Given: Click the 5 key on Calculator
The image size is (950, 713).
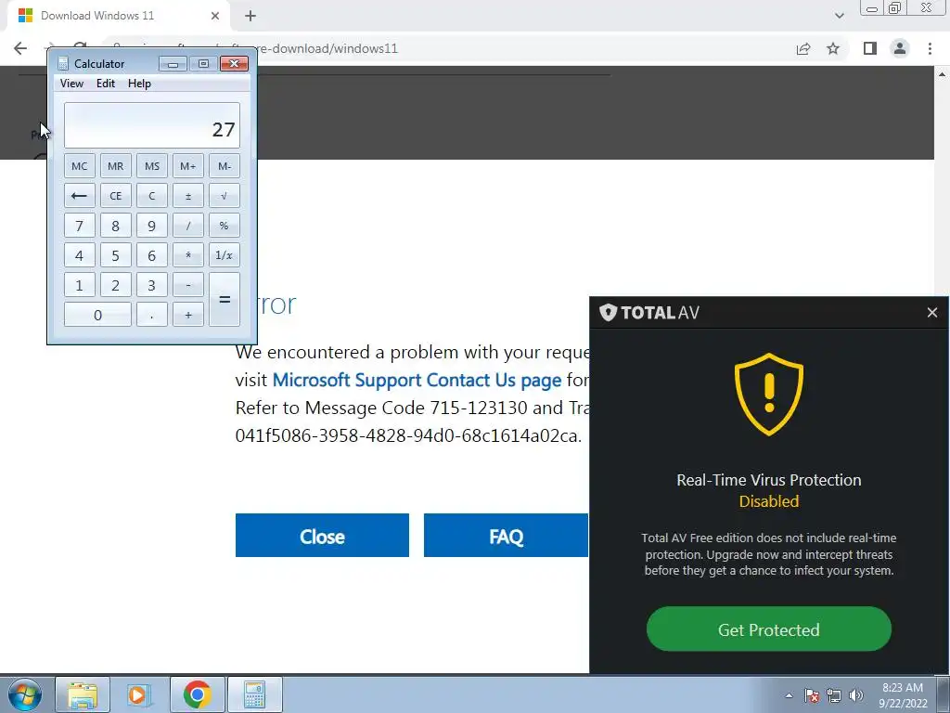Looking at the screenshot, I should click(116, 255).
